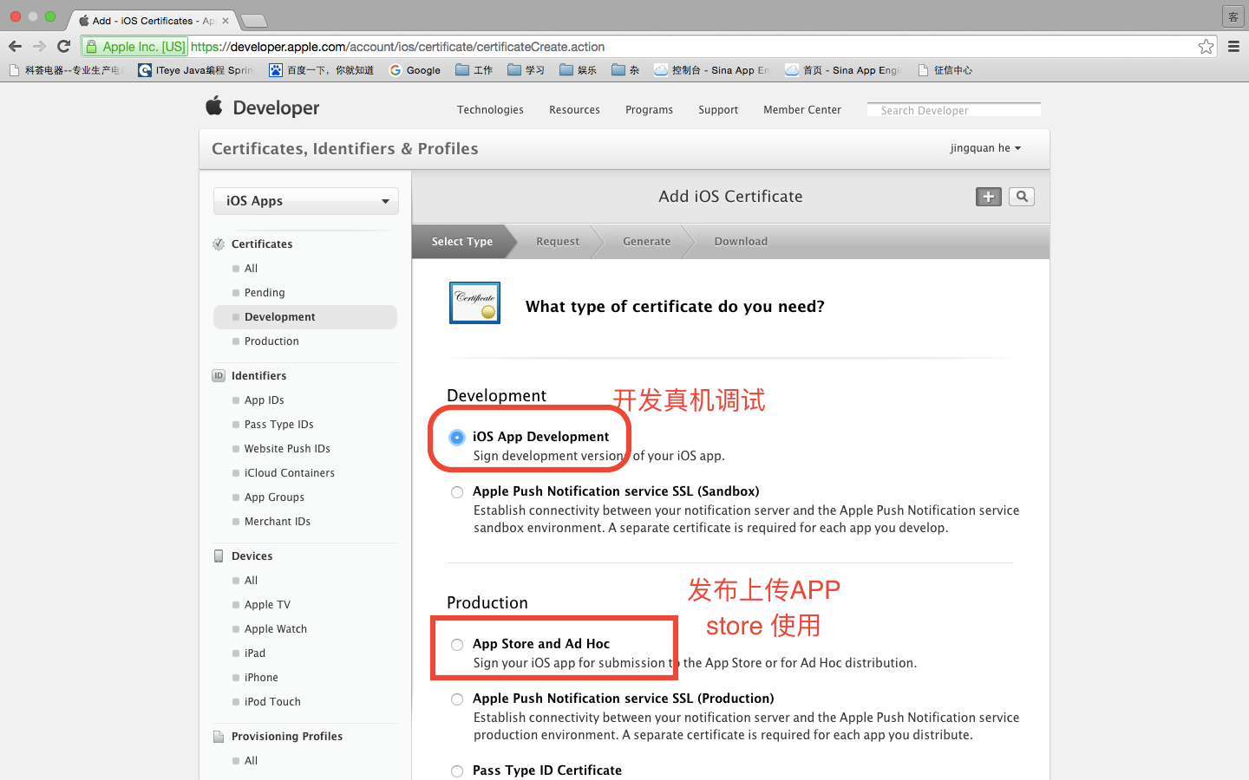Viewport: 1249px width, 780px height.
Task: Open the 征信中心 bookmark
Action: click(945, 70)
